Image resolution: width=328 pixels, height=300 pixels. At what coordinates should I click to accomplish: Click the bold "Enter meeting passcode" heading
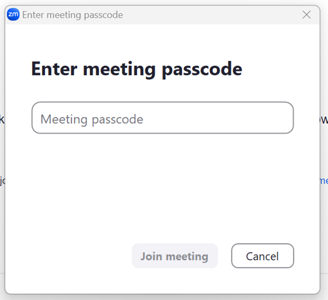pos(137,69)
